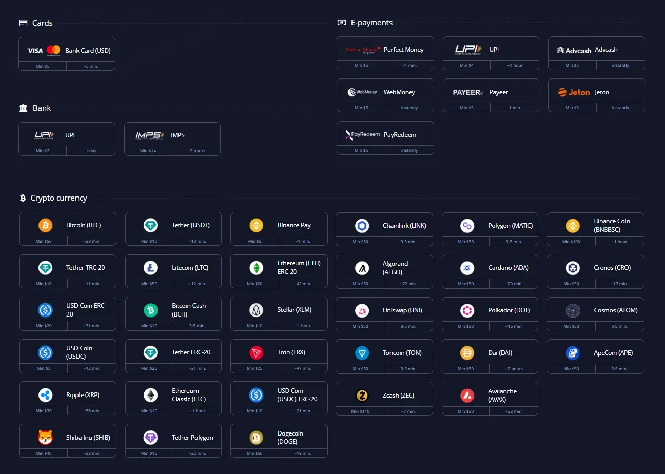
Task: Click 'Min $40' under Shiba Inu
Action: pos(44,453)
